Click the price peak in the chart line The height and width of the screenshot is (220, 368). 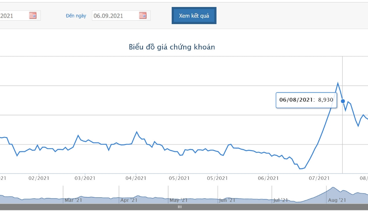click(338, 83)
